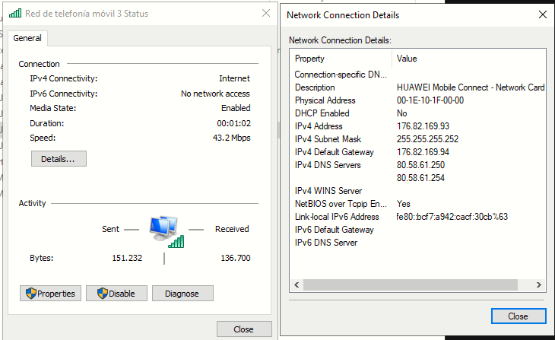Select the IPv4 Default Gateway row

(417, 152)
